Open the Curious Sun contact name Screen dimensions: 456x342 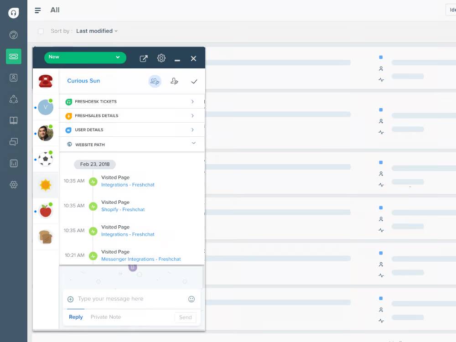(x=83, y=81)
